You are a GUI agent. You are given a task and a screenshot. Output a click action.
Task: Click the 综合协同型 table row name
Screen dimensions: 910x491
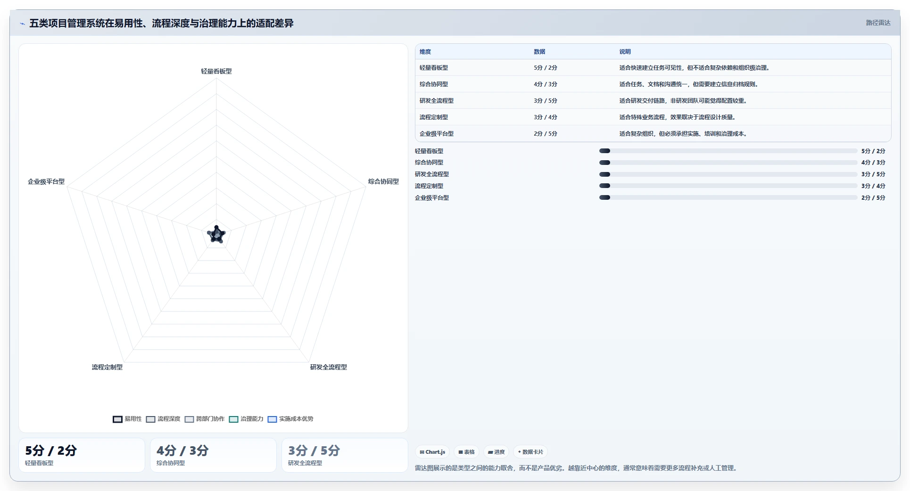(434, 84)
